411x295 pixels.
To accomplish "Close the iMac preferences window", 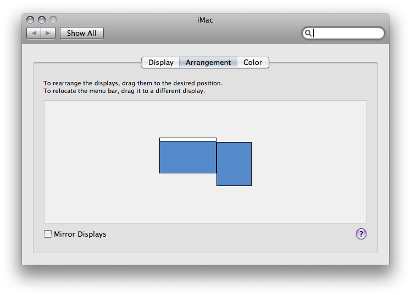I will (x=30, y=20).
